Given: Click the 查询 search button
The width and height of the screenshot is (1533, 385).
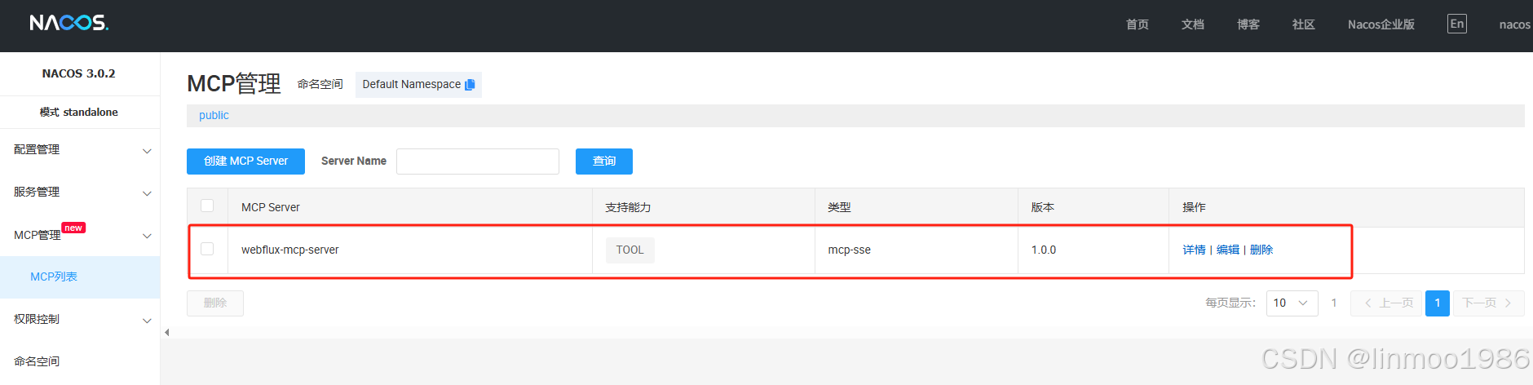Looking at the screenshot, I should 604,162.
